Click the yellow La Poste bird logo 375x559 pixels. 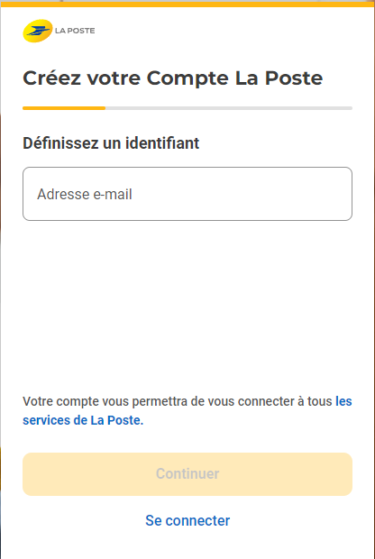tap(38, 31)
